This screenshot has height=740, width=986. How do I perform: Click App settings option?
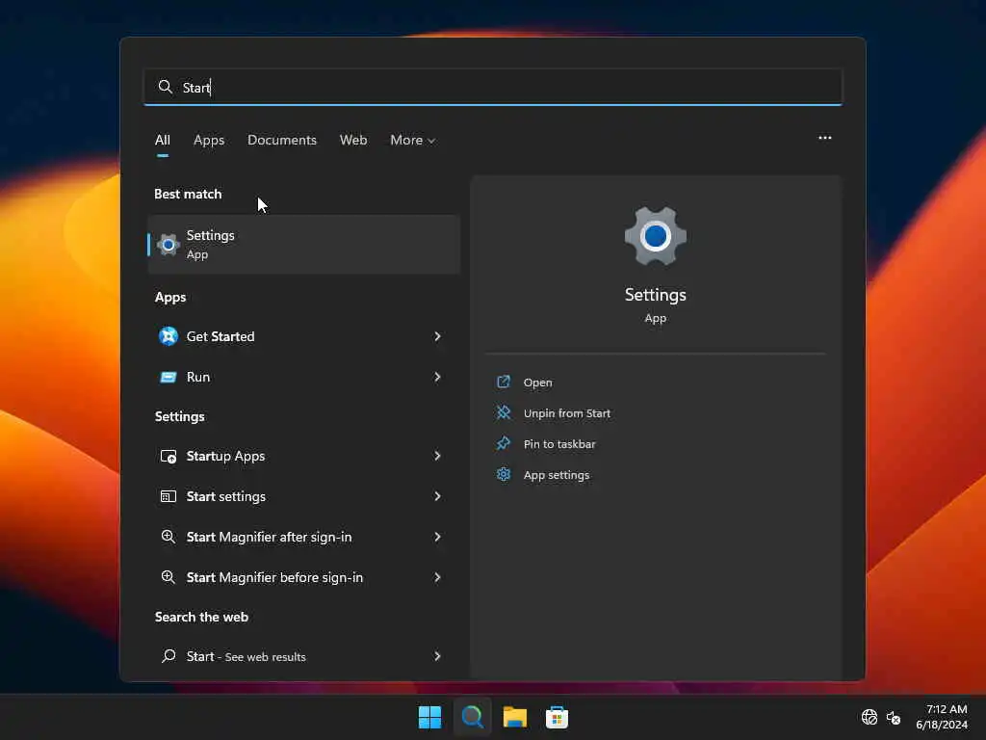click(557, 475)
